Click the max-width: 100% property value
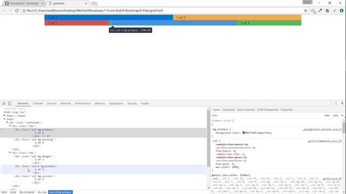346x194 pixels. click(x=236, y=167)
